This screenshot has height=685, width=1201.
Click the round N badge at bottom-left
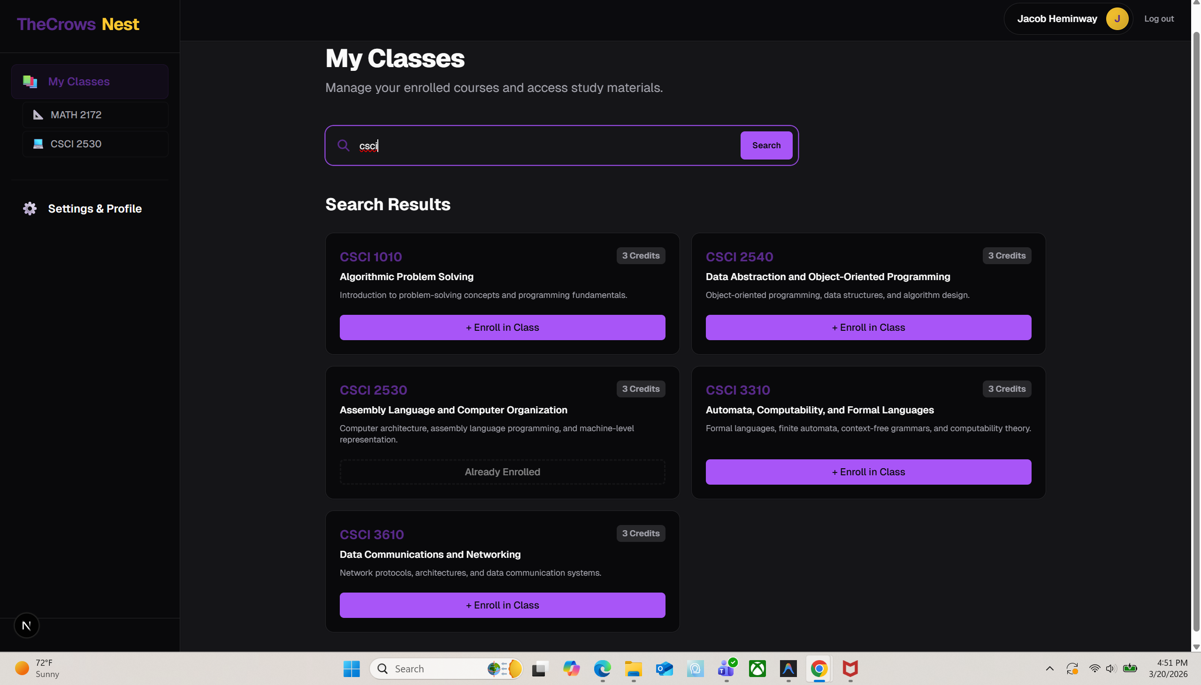click(x=26, y=625)
